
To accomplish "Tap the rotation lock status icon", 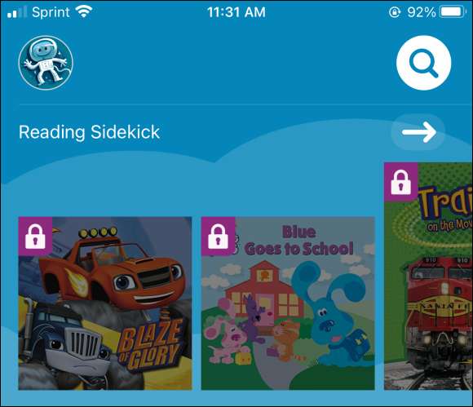I will 395,12.
